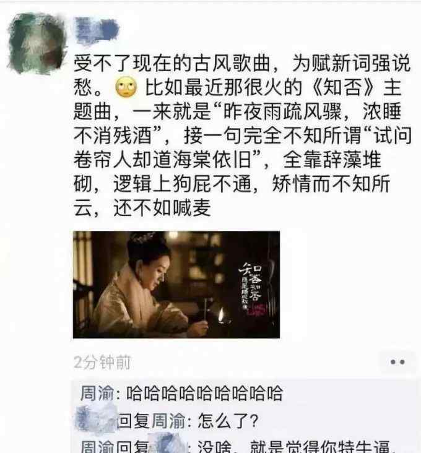The width and height of the screenshot is (421, 453).
Task: Open the 知否 drama image thumbnail
Action: tap(176, 285)
